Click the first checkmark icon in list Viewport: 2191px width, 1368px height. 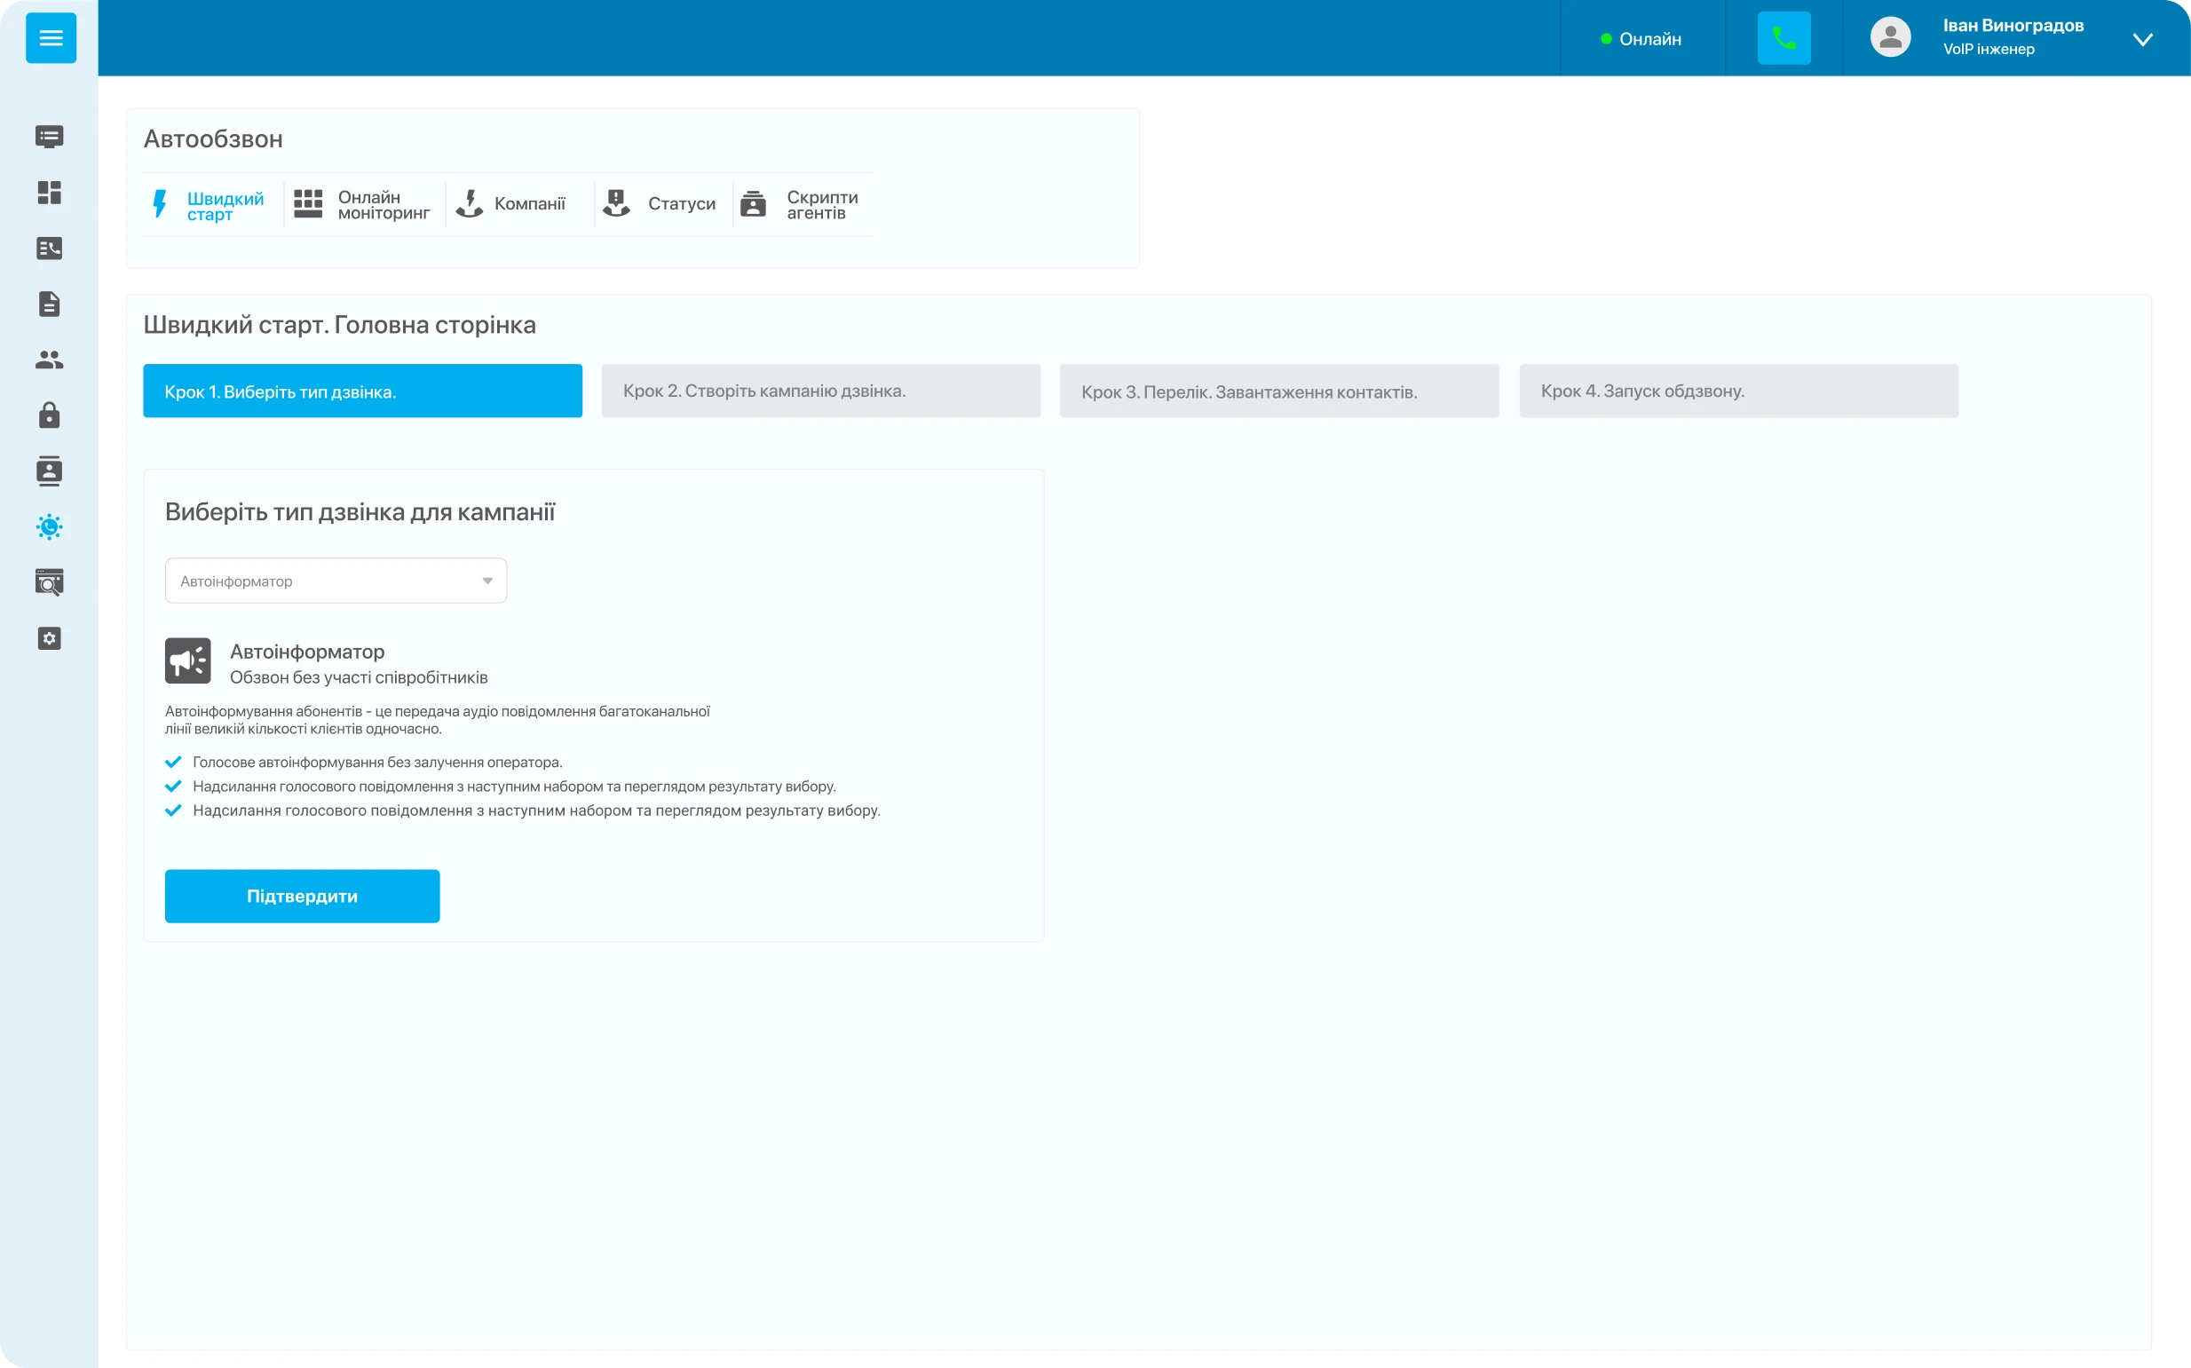174,762
